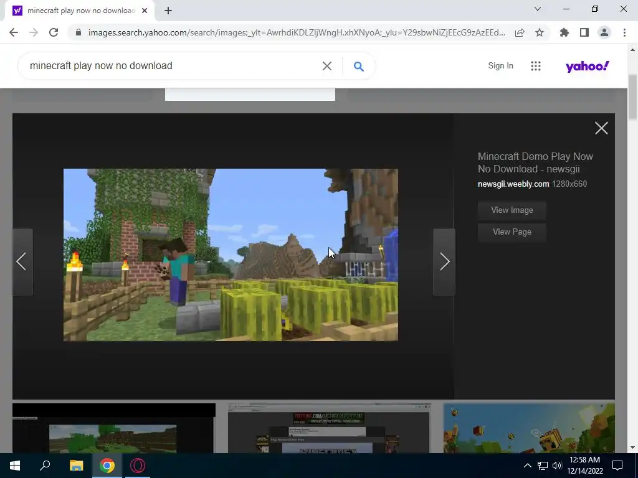Open the tab search dropdown arrow
This screenshot has width=638, height=478.
tap(538, 9)
